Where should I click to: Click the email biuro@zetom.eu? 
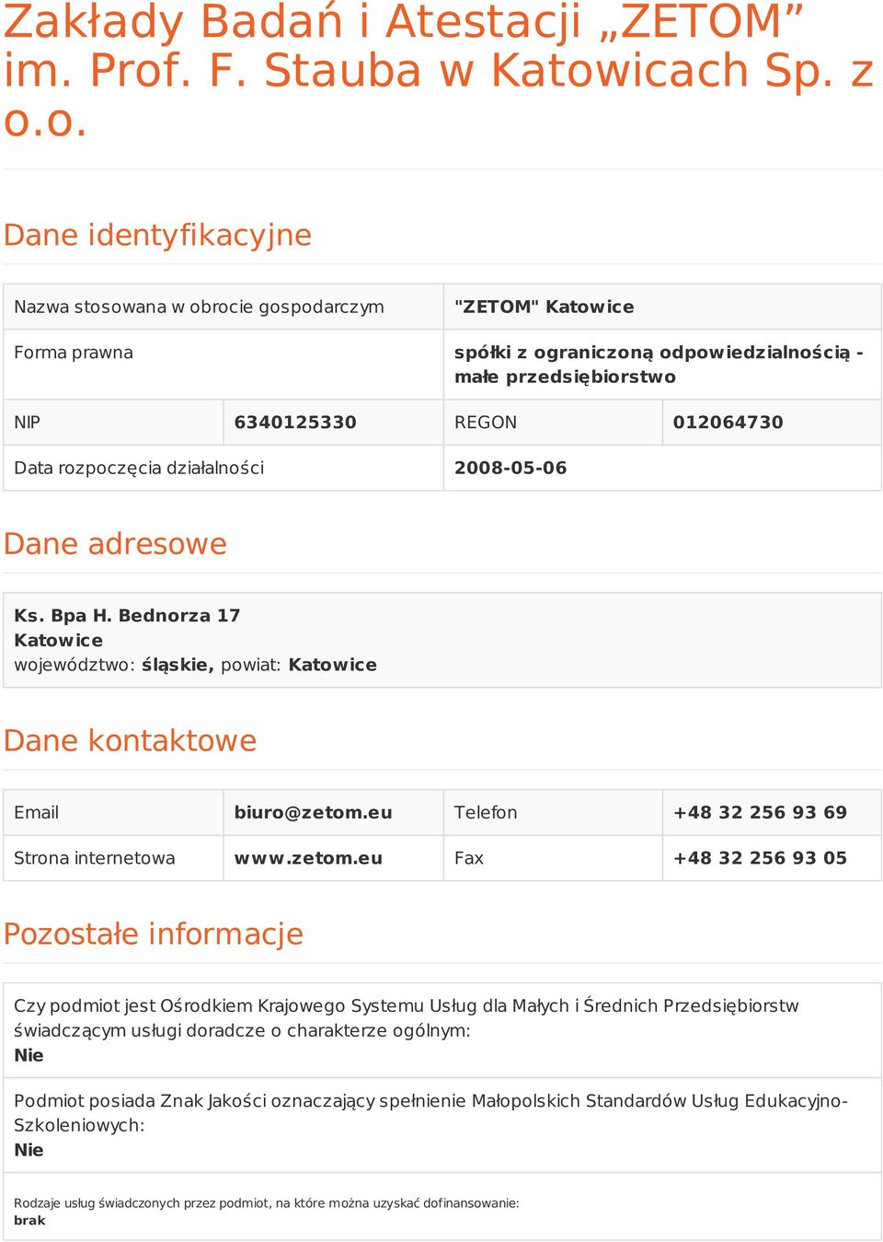(313, 812)
